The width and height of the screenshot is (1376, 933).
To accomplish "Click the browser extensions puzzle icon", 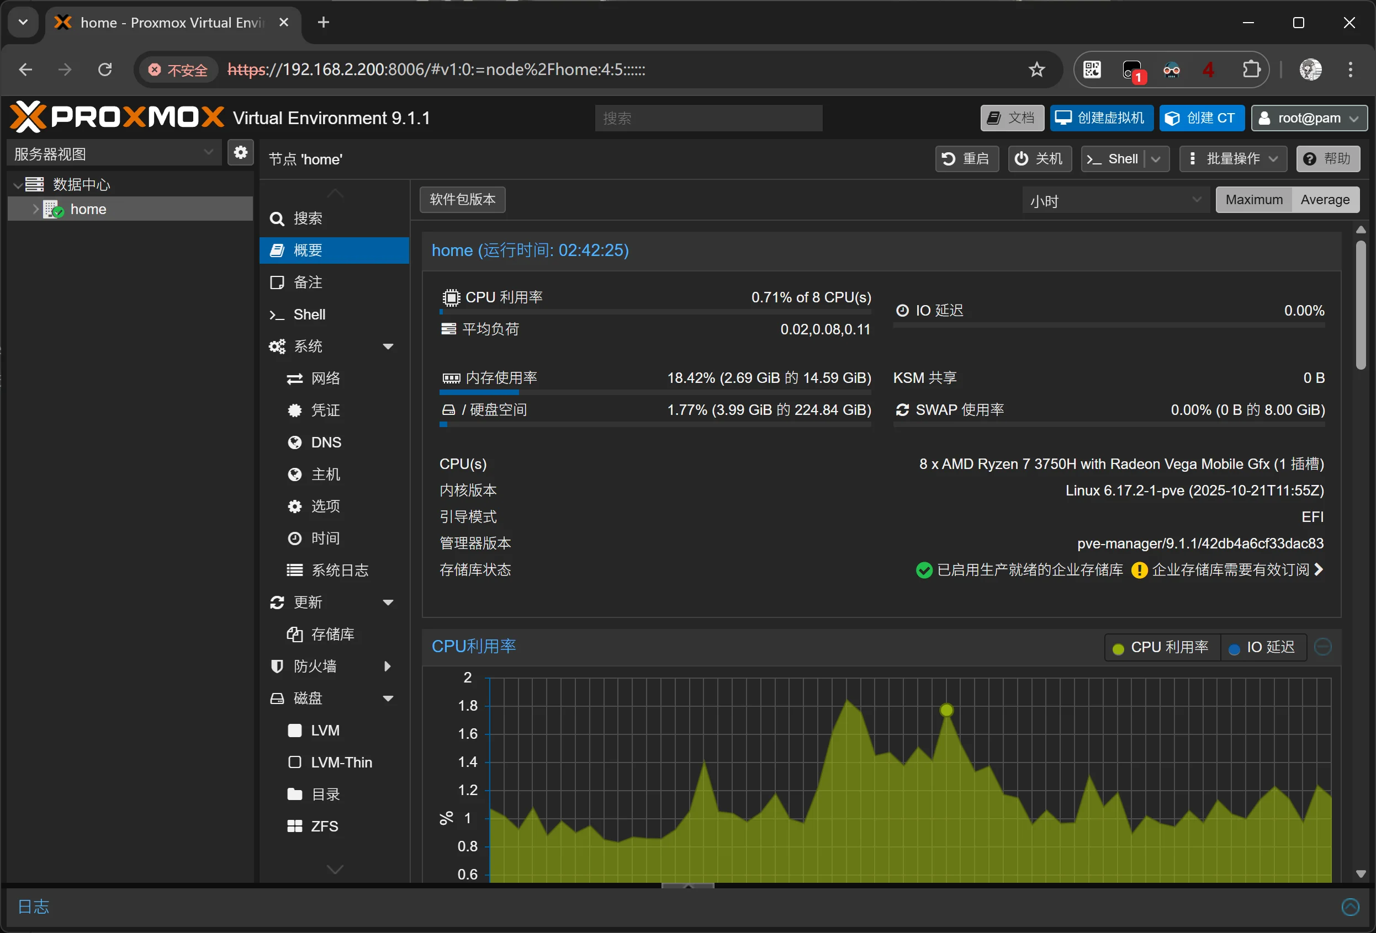I will pos(1251,70).
